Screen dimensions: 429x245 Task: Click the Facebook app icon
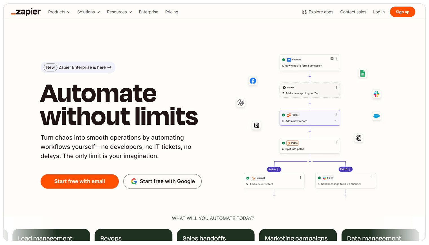(x=253, y=81)
